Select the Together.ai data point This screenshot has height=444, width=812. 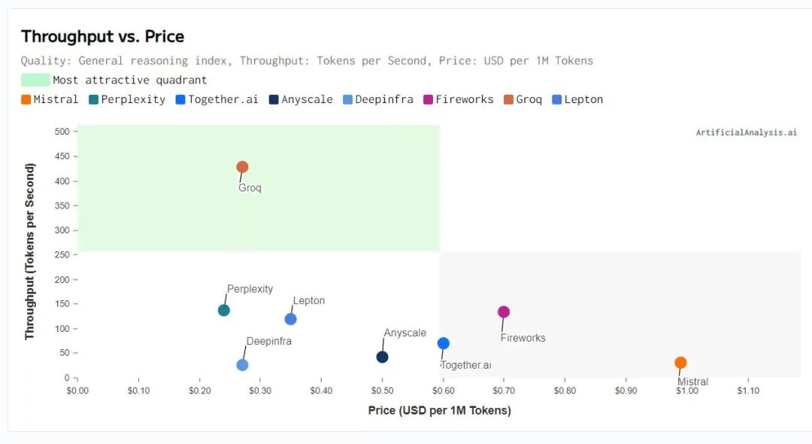pos(444,343)
